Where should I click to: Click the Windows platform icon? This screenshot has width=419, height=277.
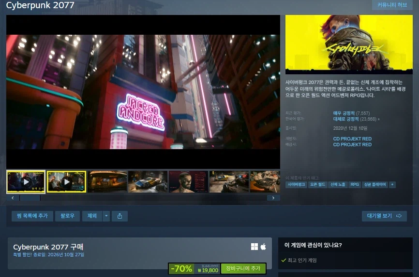(254, 247)
